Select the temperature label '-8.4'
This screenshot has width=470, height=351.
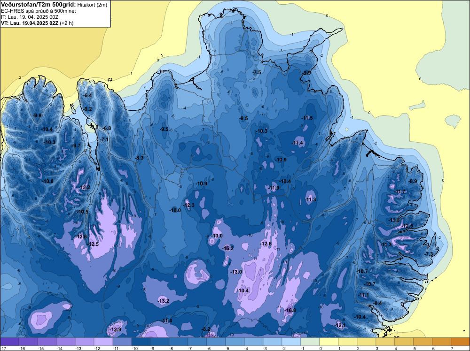(x=377, y=303)
